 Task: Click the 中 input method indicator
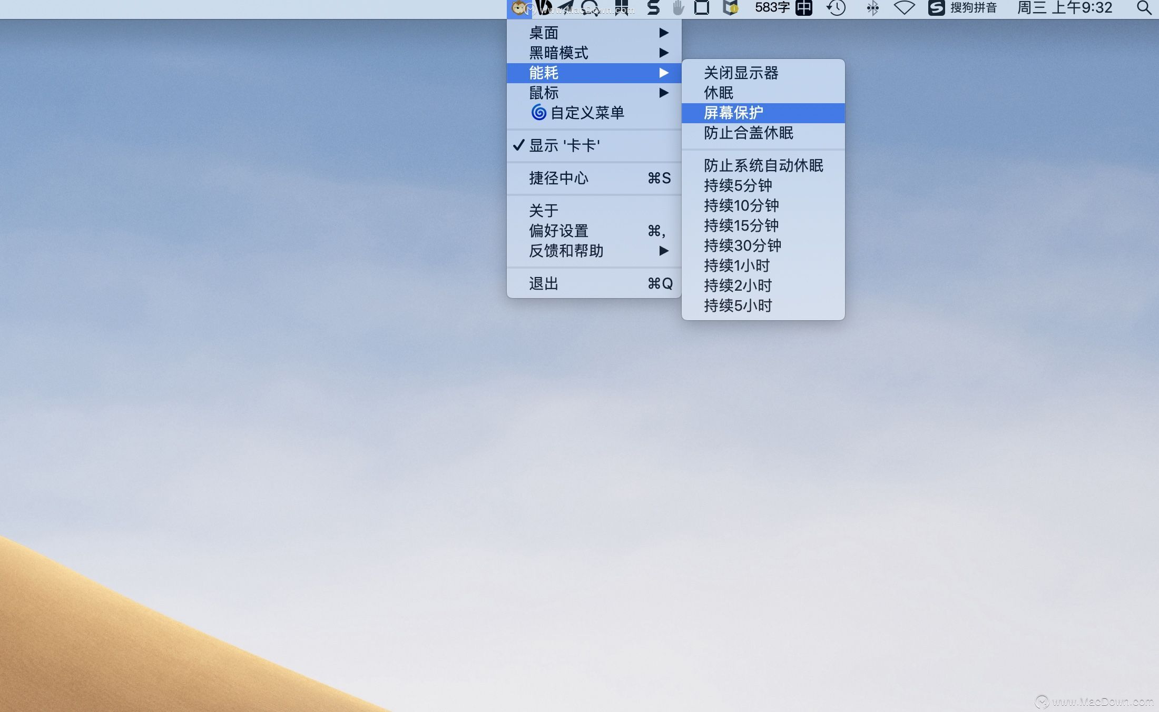[x=803, y=7]
